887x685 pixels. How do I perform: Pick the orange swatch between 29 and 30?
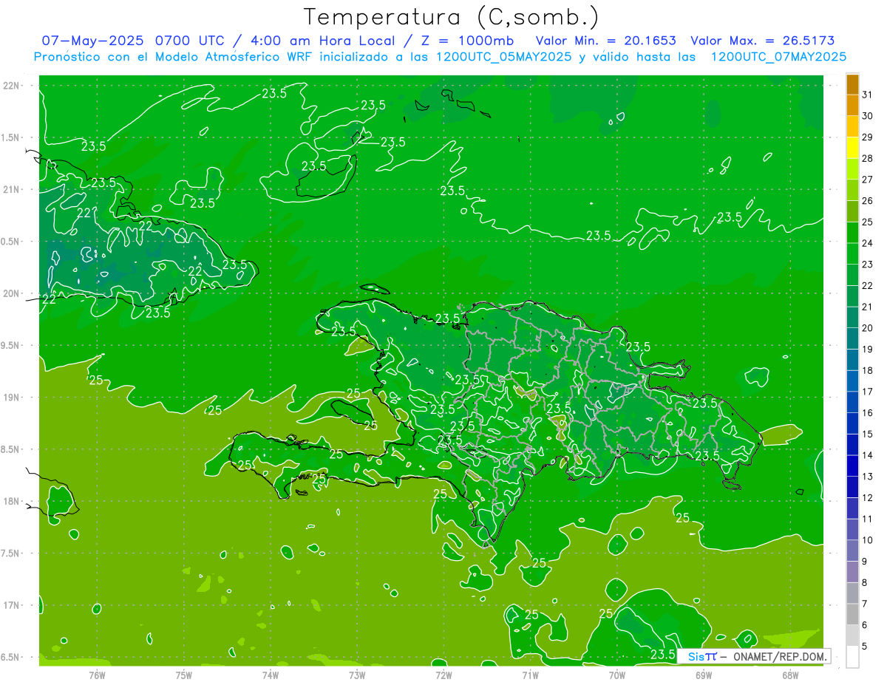click(x=852, y=126)
